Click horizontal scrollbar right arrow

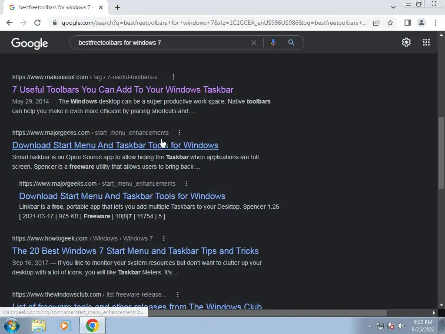(434, 313)
